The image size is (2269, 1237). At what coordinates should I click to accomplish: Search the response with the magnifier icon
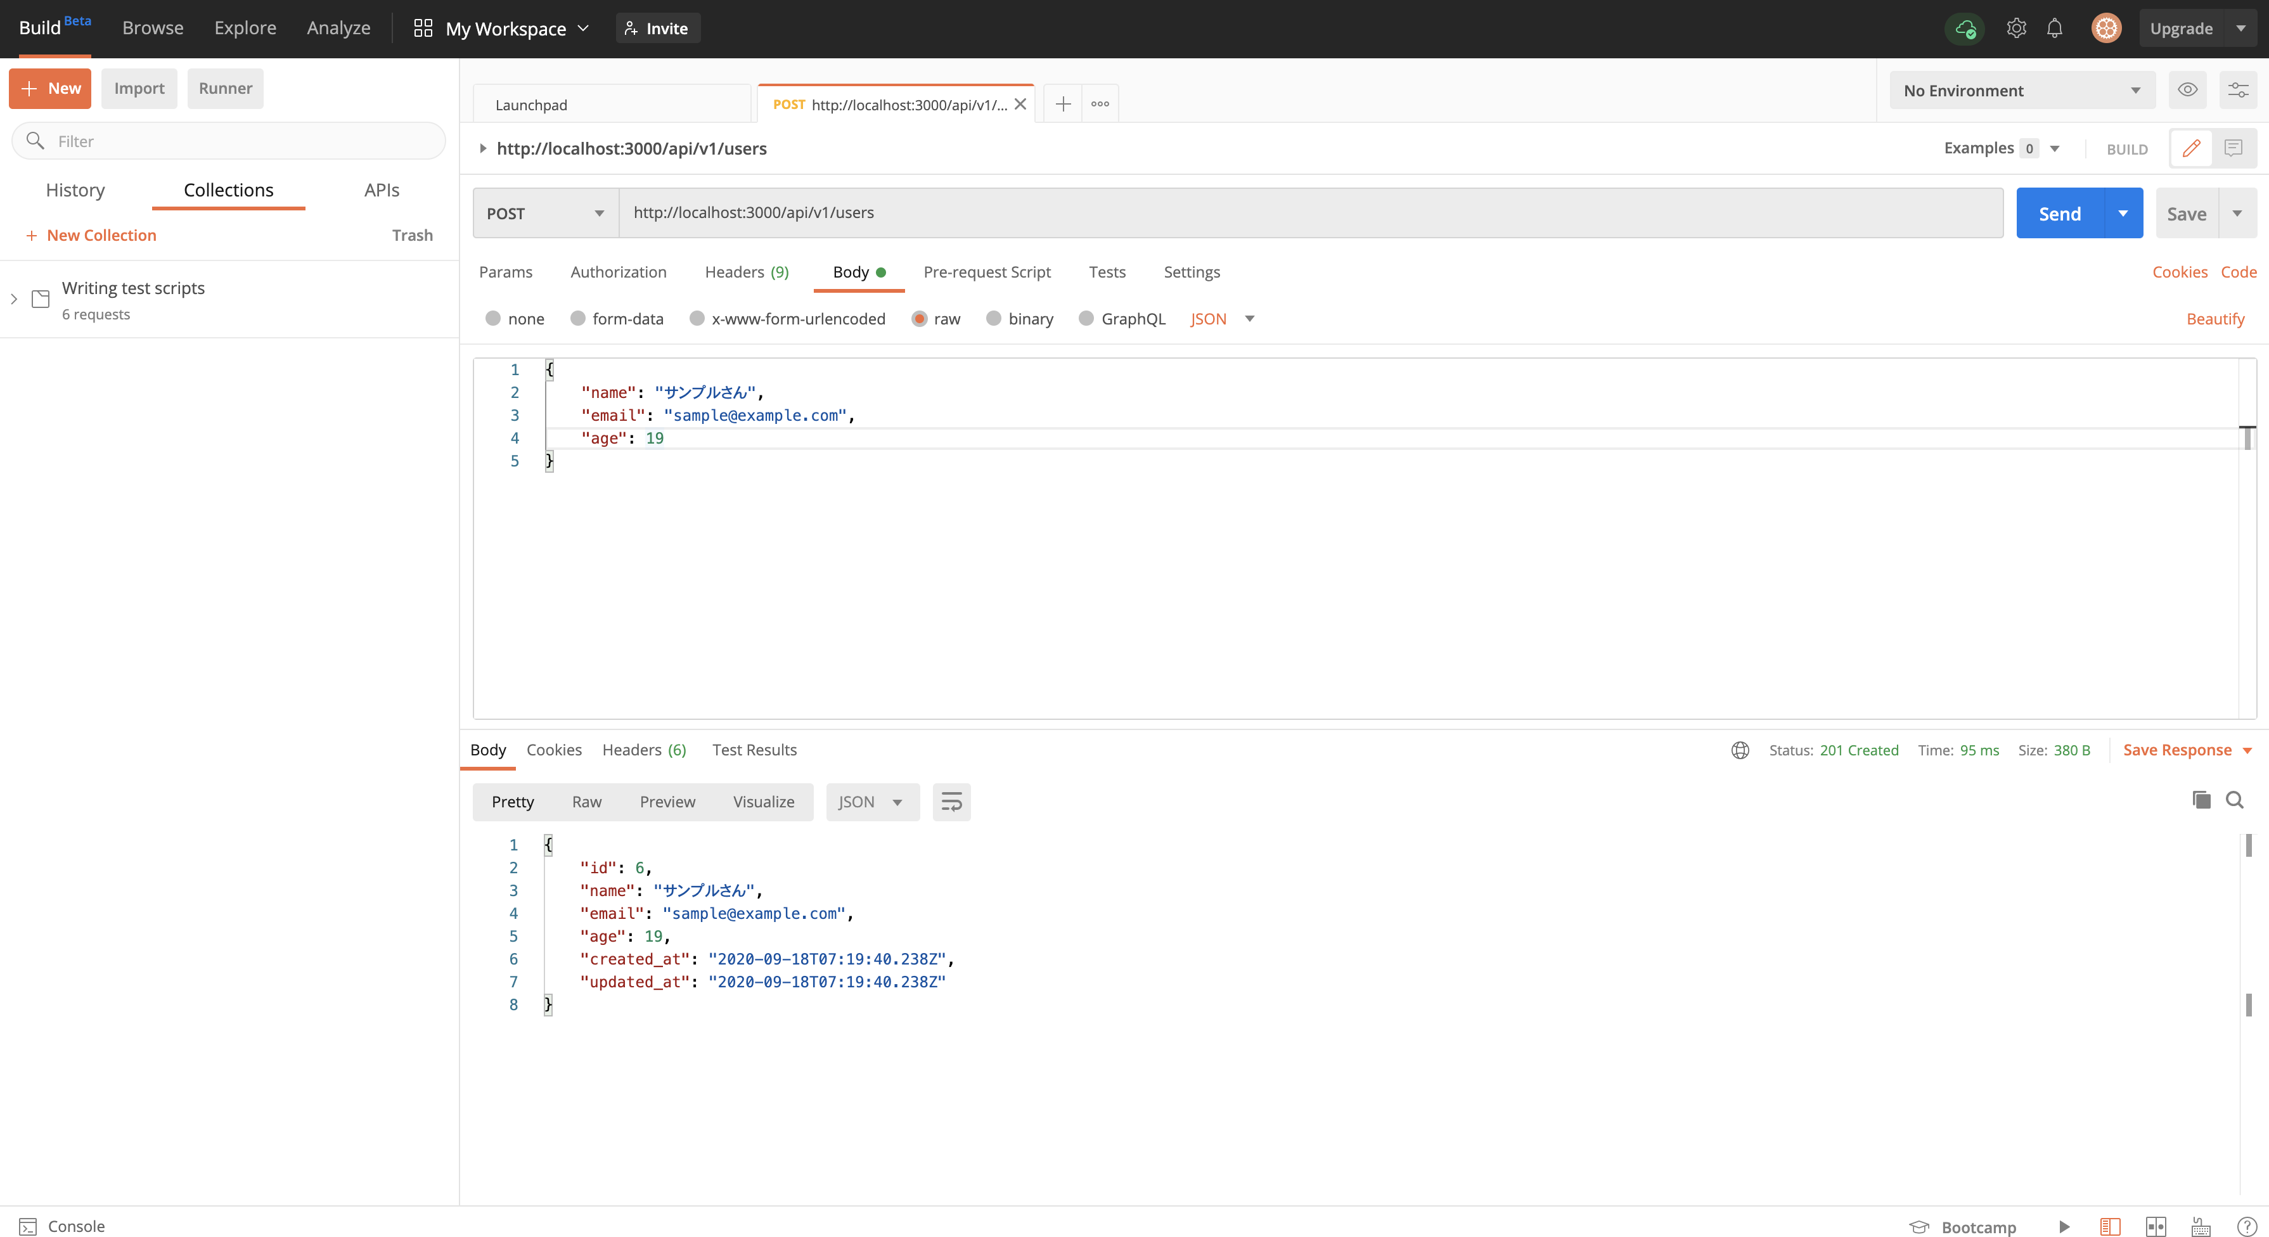click(x=2235, y=800)
